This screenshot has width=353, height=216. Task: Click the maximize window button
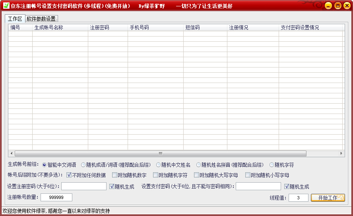pyautogui.click(x=337, y=6)
